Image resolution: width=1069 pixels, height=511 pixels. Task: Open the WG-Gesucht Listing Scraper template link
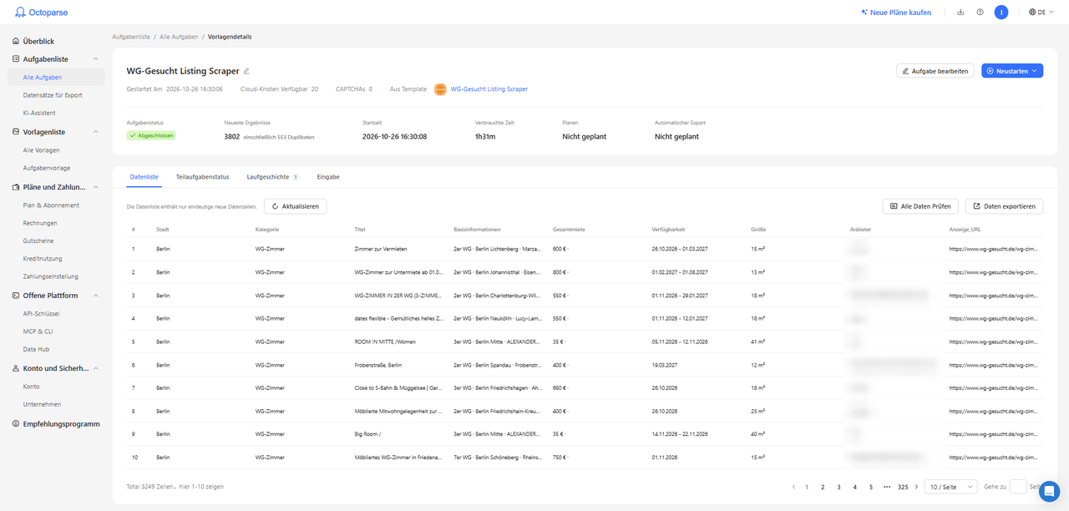489,89
